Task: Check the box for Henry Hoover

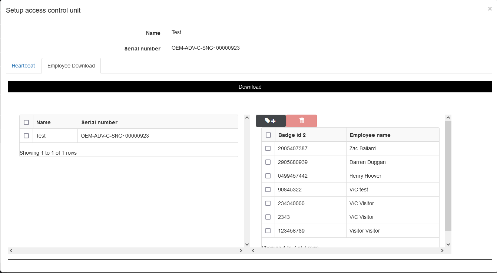Action: (268, 176)
